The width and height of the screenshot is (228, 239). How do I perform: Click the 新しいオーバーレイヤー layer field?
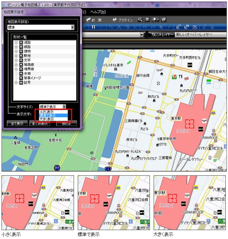[200, 35]
